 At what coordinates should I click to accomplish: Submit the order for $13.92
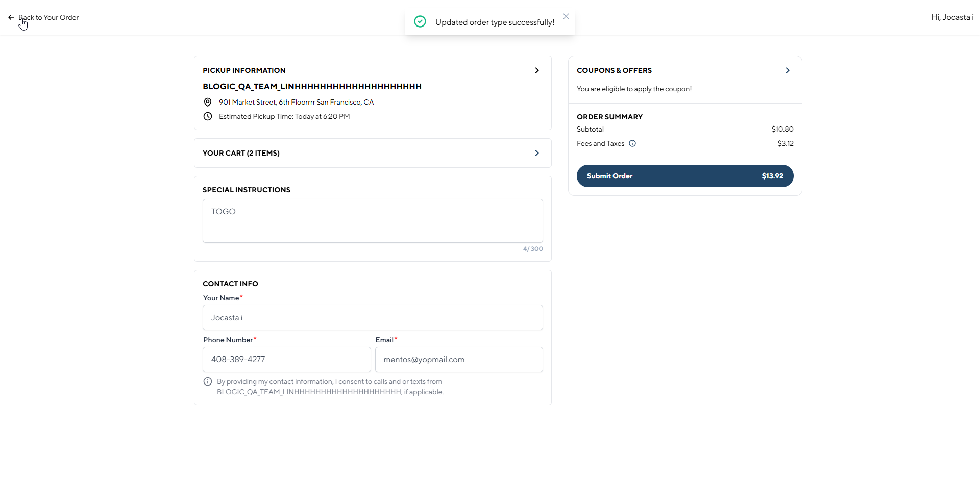coord(684,176)
